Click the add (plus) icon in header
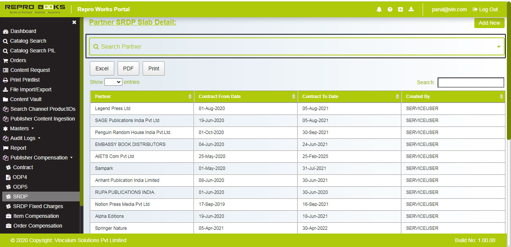 point(400,9)
